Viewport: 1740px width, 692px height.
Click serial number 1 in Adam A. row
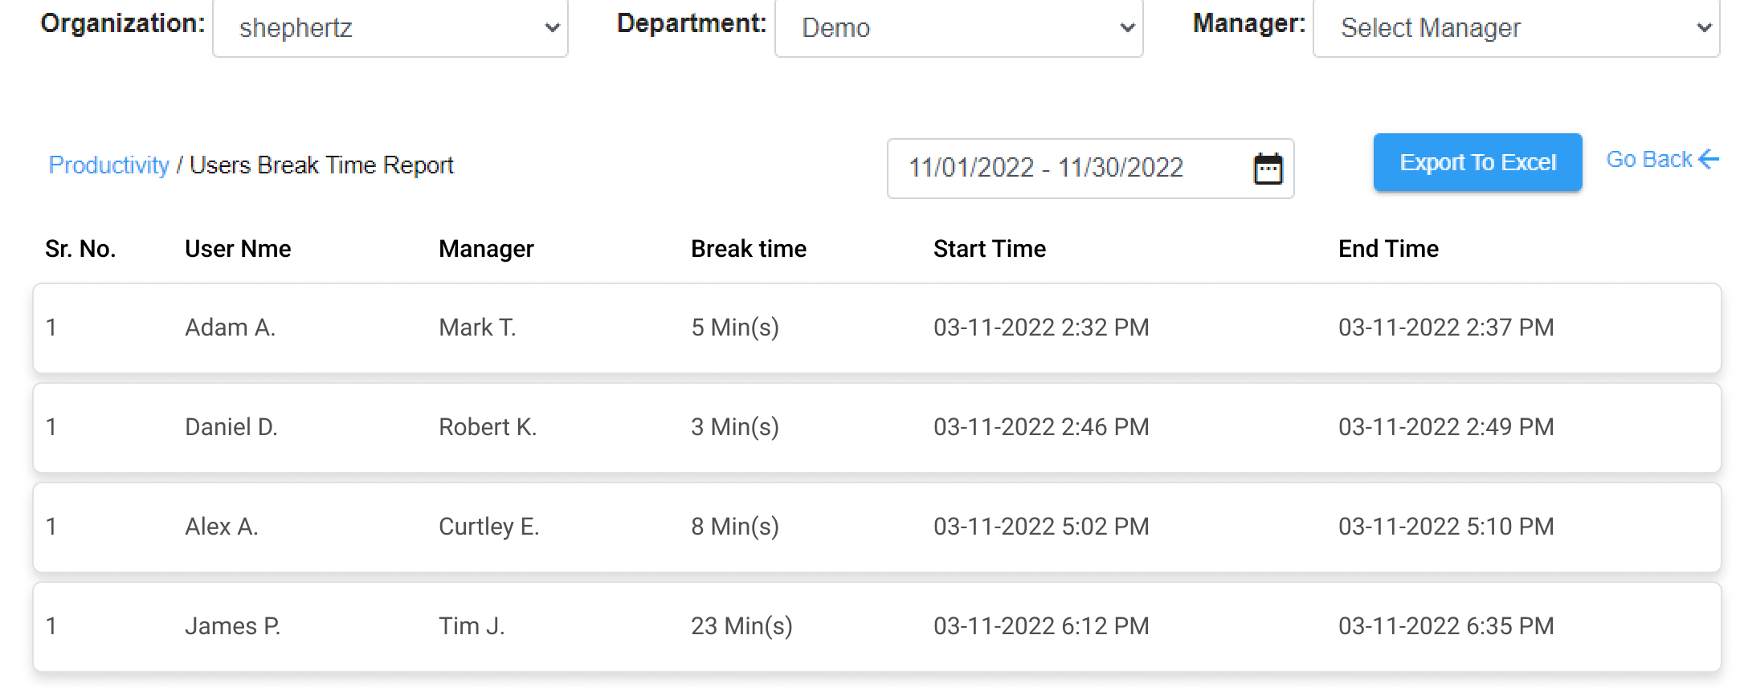[51, 328]
